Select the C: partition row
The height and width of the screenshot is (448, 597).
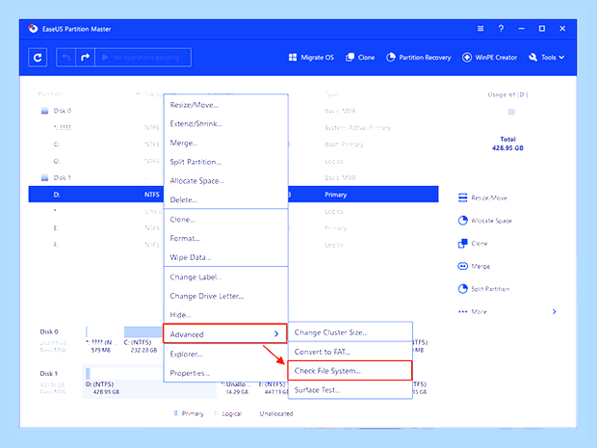tap(233, 145)
